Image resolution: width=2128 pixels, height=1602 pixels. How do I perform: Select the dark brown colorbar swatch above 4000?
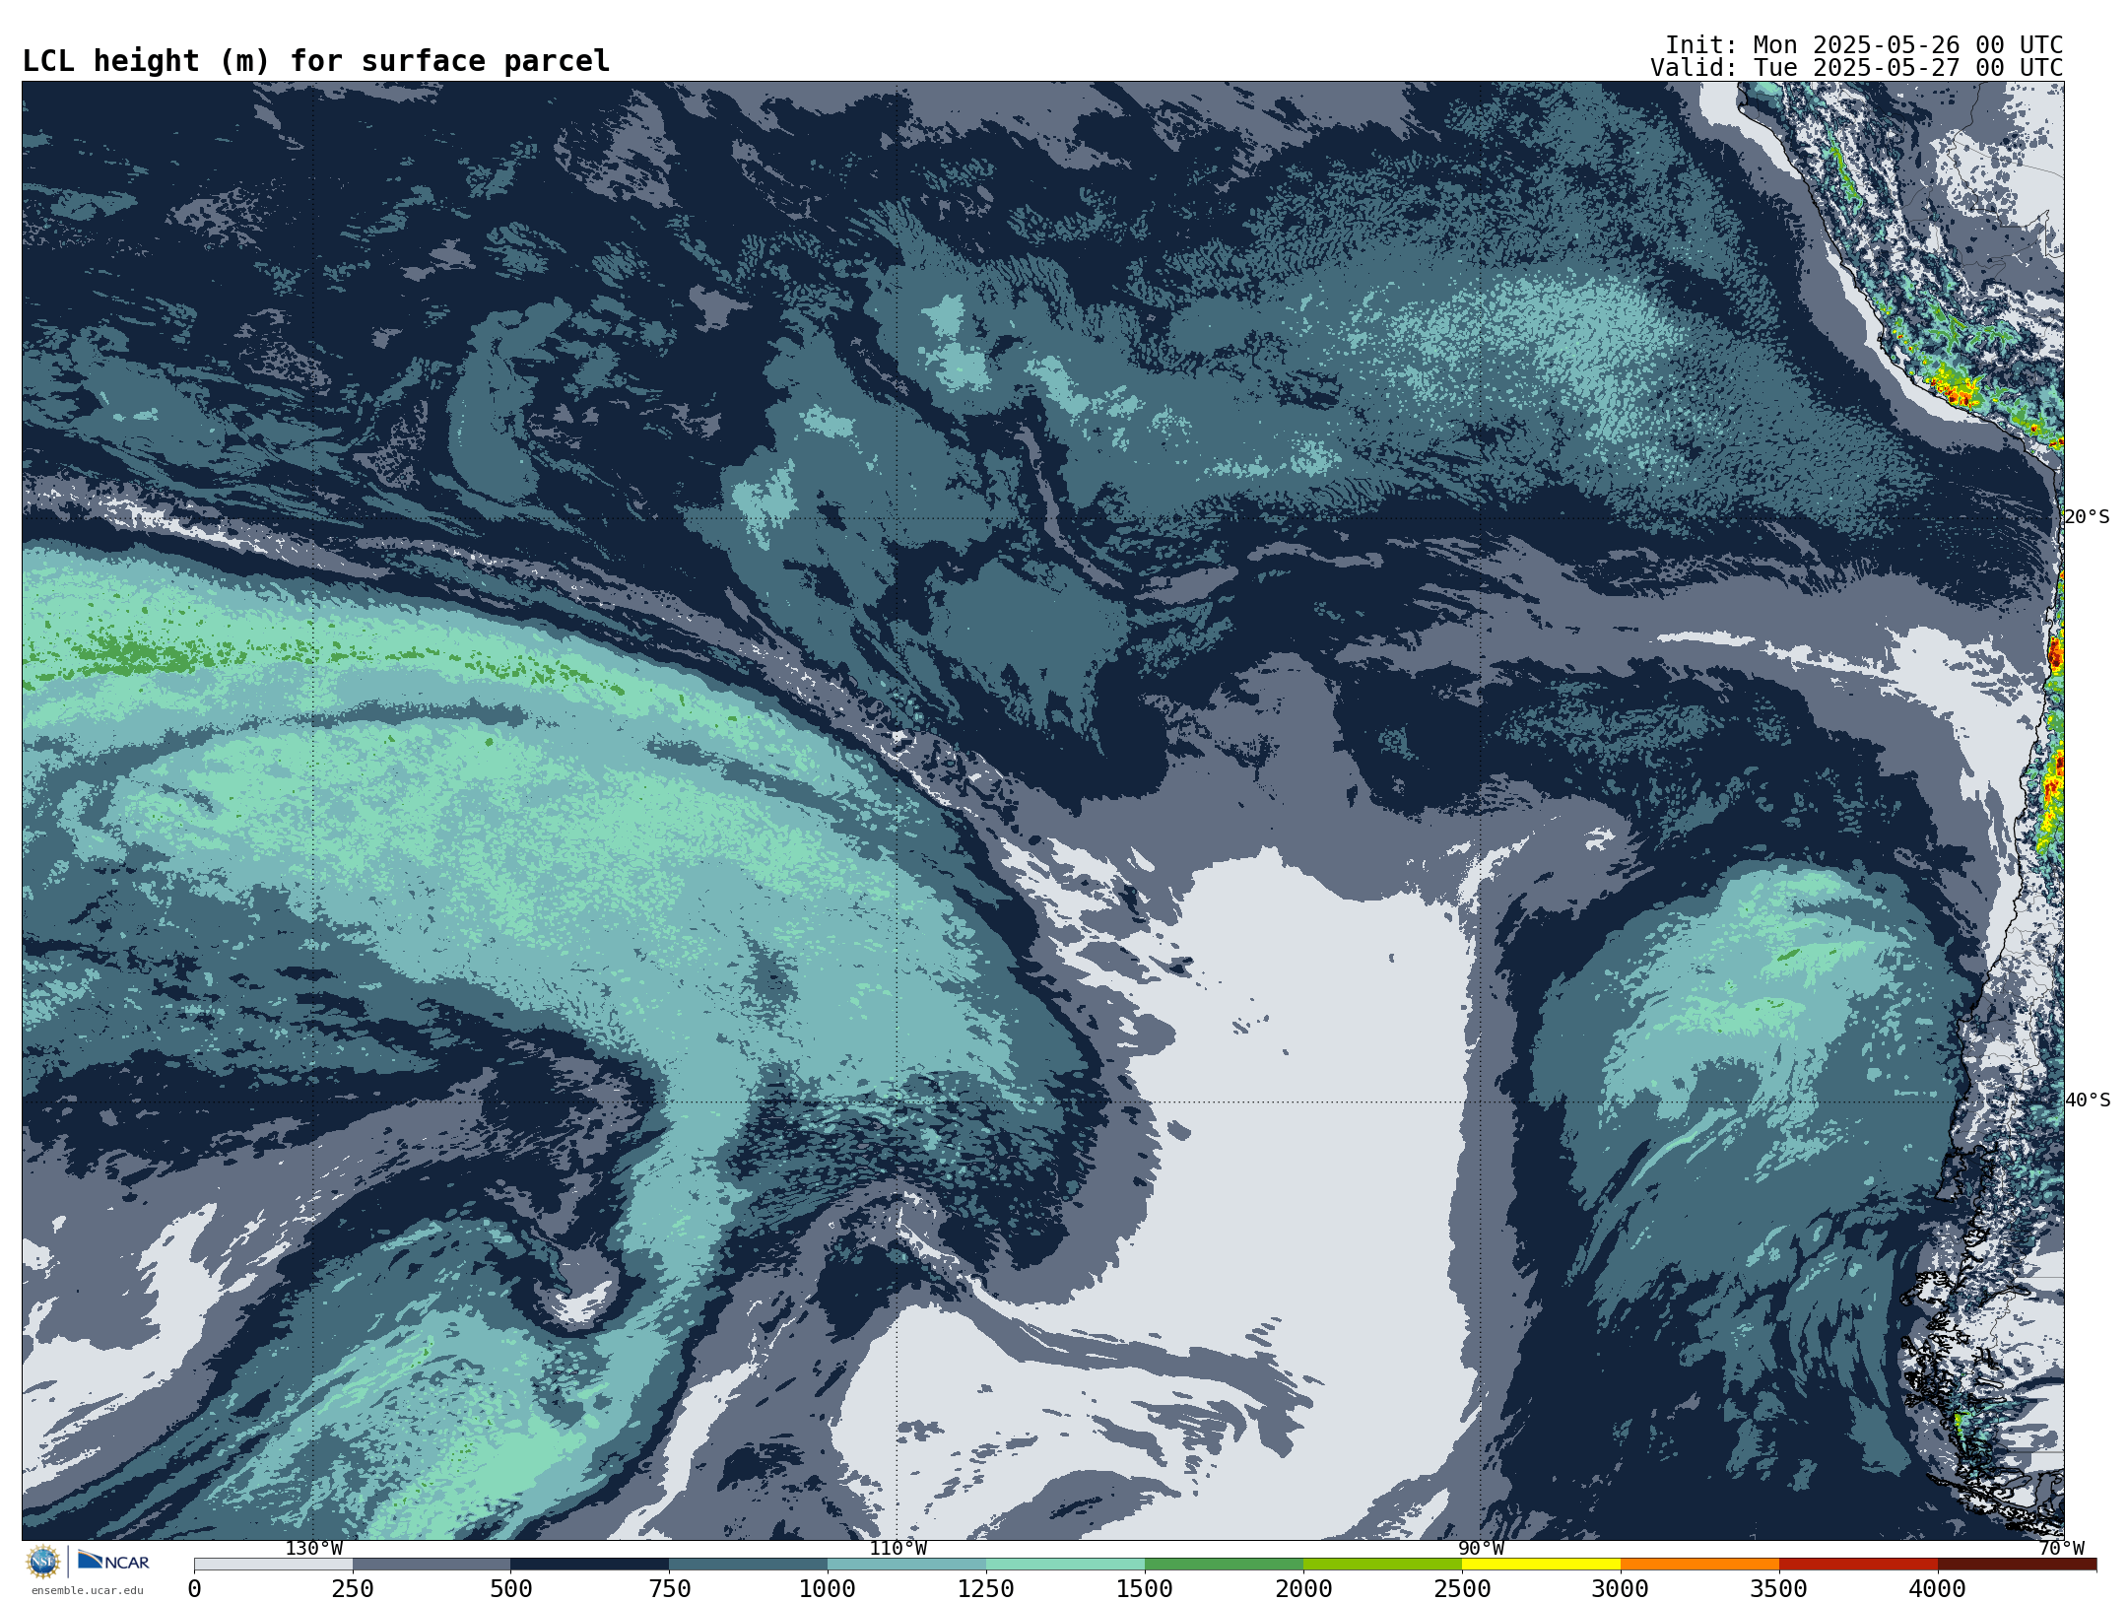point(2018,1565)
